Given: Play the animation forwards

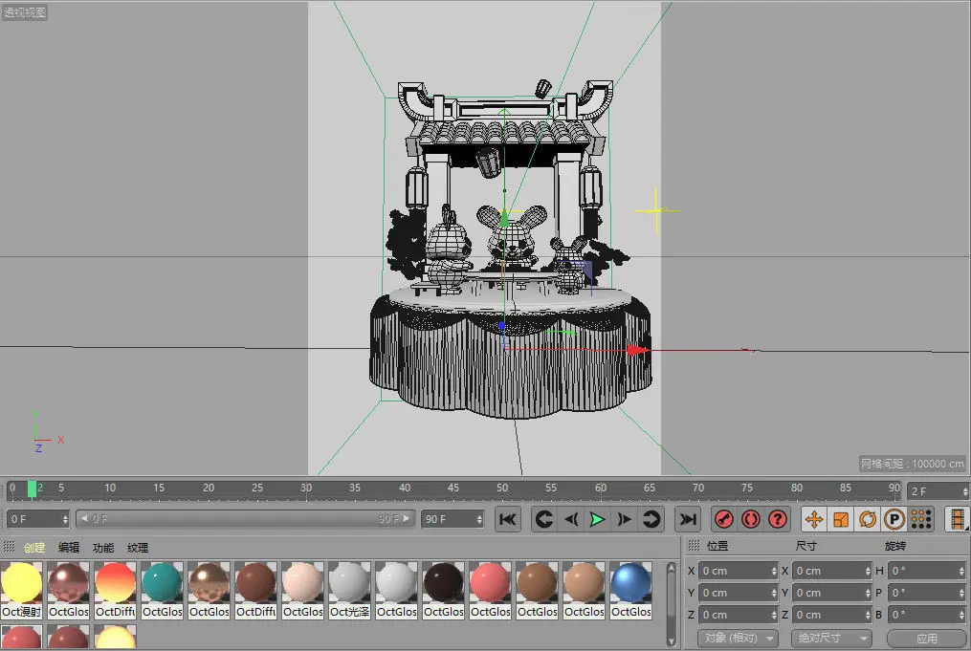Looking at the screenshot, I should (x=597, y=519).
